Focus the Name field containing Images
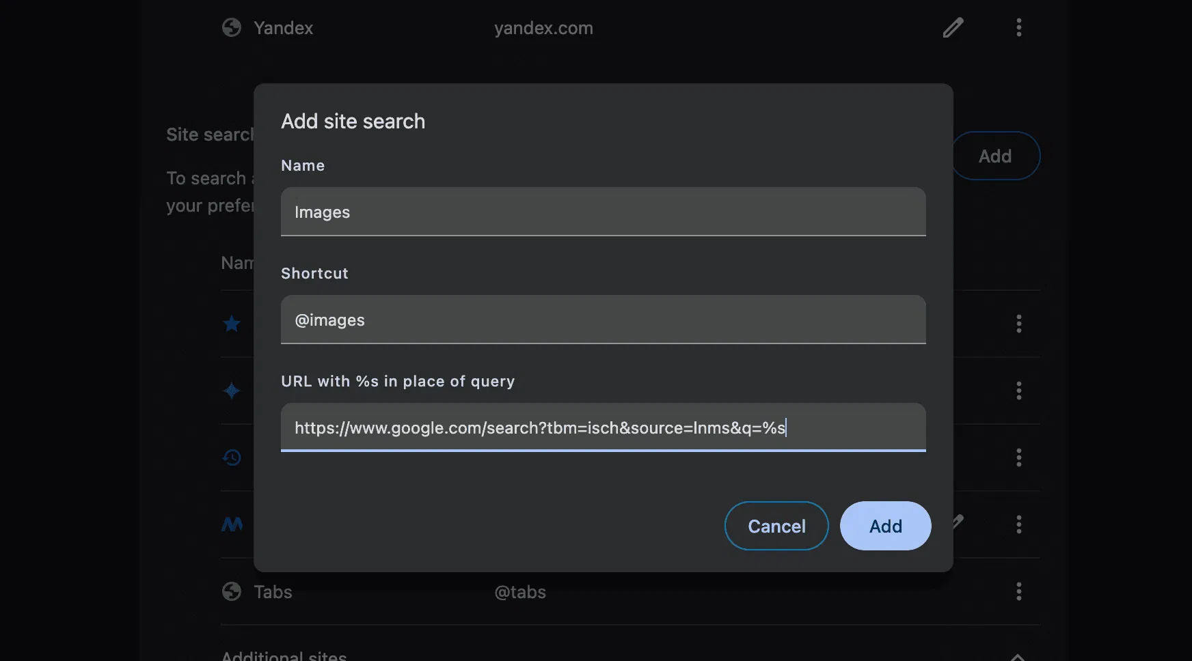The image size is (1192, 661). (603, 212)
